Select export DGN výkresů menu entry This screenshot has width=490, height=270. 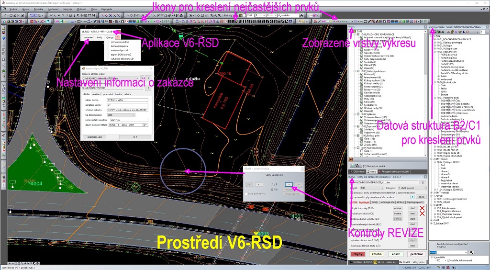point(121,55)
